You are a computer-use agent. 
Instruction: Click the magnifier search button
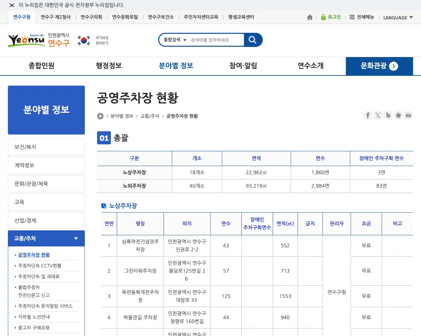[x=253, y=40]
